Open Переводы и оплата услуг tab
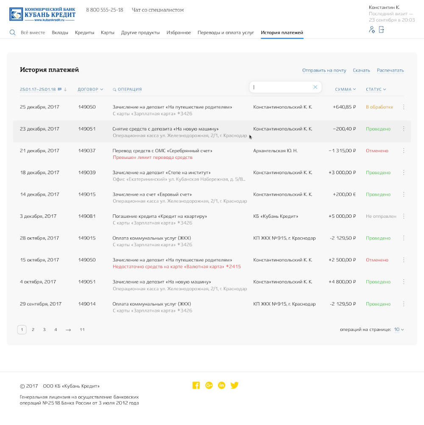Image resolution: width=424 pixels, height=425 pixels. pyautogui.click(x=226, y=33)
